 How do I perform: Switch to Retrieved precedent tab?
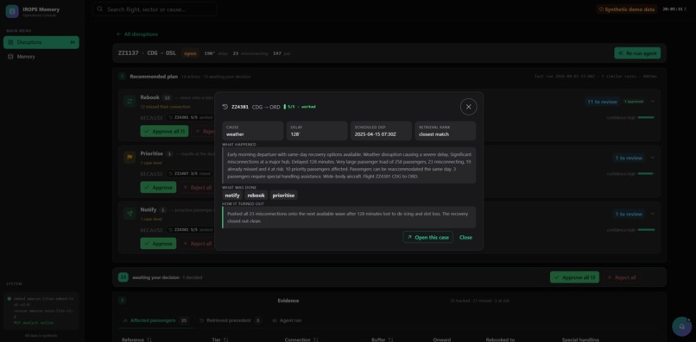231,320
